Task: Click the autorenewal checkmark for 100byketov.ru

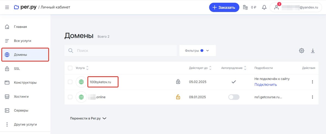Action: pyautogui.click(x=234, y=82)
